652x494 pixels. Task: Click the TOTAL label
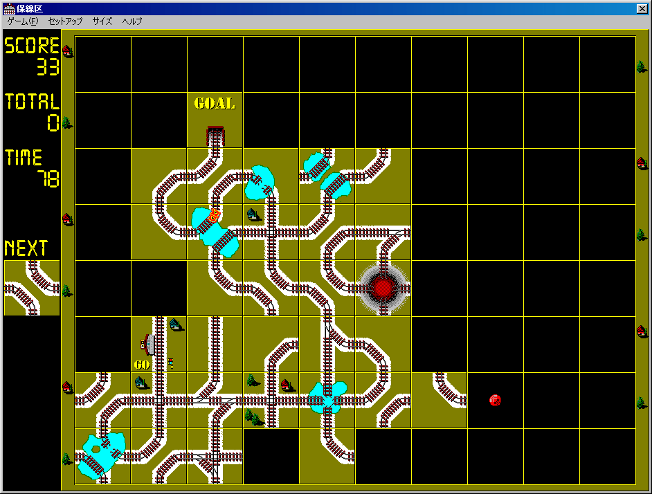click(x=32, y=102)
